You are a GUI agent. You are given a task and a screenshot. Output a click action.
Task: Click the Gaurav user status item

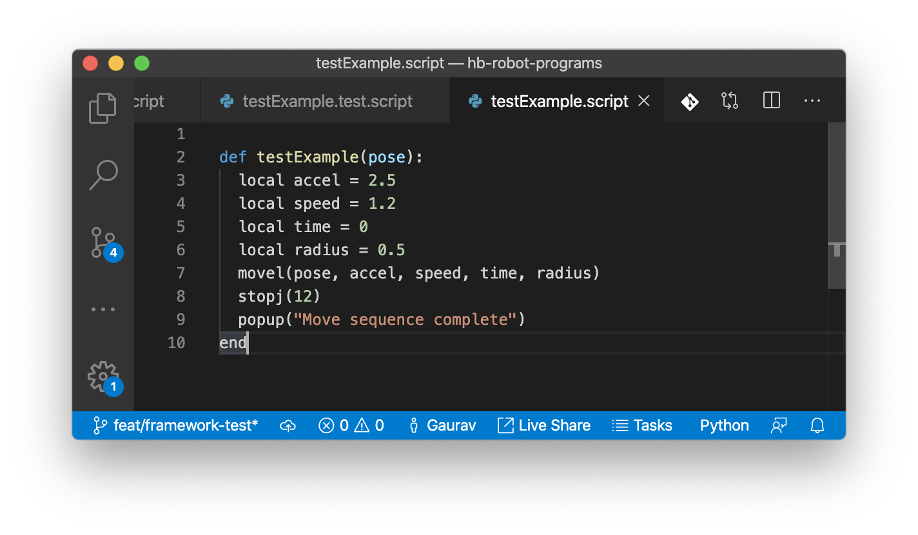(x=443, y=425)
